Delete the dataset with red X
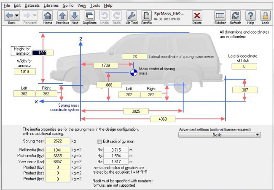 tap(197, 16)
